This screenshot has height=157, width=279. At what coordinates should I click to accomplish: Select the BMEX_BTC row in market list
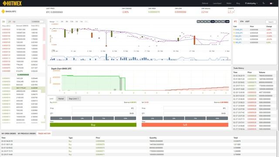[x=255, y=30]
